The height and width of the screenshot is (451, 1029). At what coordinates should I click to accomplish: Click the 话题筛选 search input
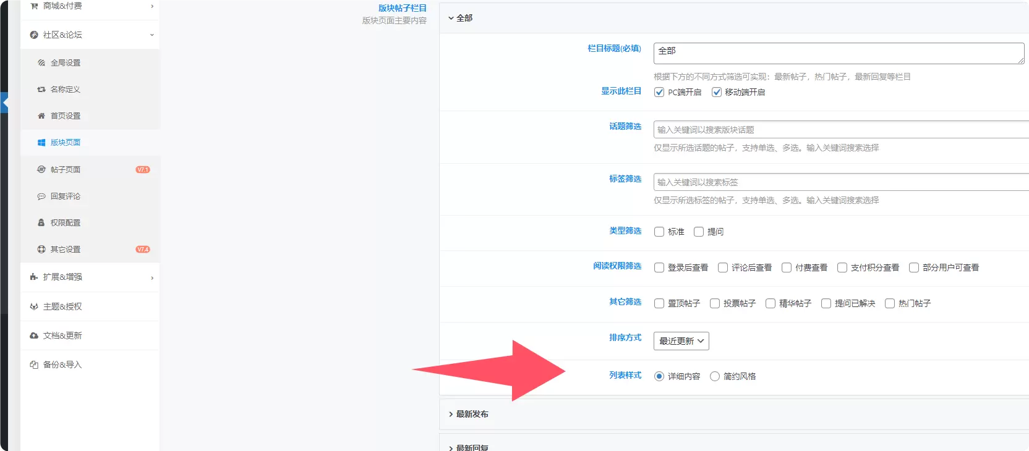[841, 130]
